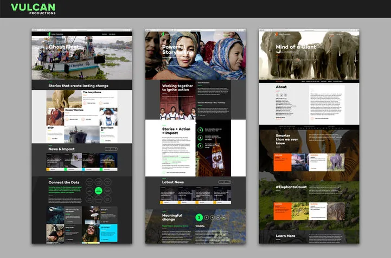Click the Ghost Fleet hero title
This screenshot has height=258, width=391.
(63, 47)
